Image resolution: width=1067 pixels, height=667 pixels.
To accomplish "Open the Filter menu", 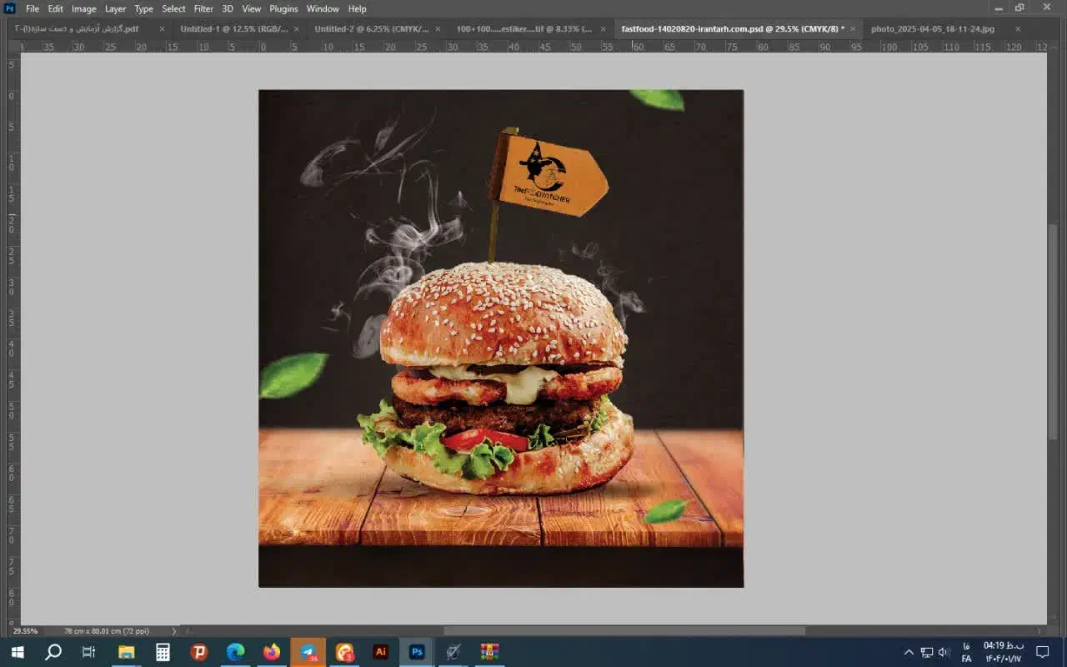I will 203,8.
